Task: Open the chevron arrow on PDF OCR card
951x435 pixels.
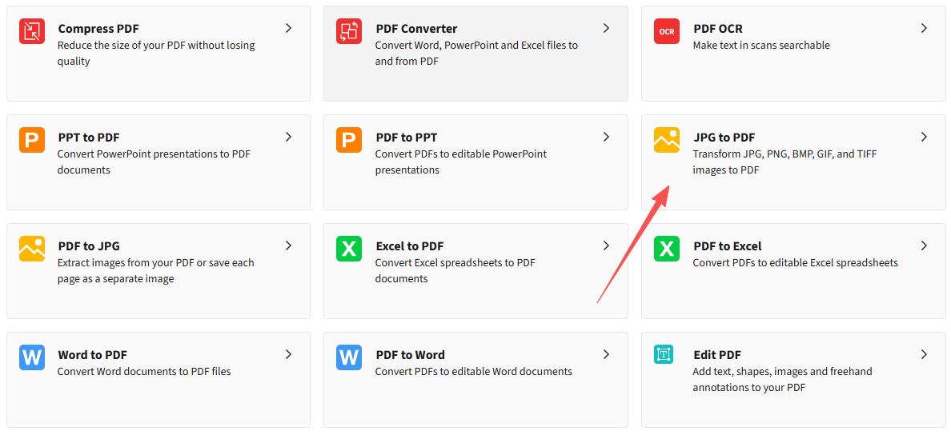Action: click(924, 28)
